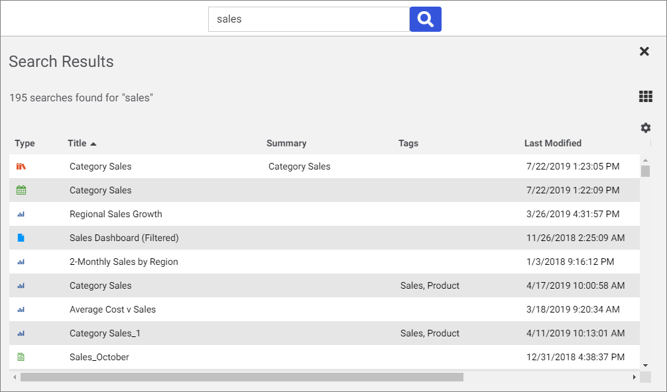Click the horizontal scrollbar thumb
Viewport: 667px width, 392px height.
coord(241,377)
